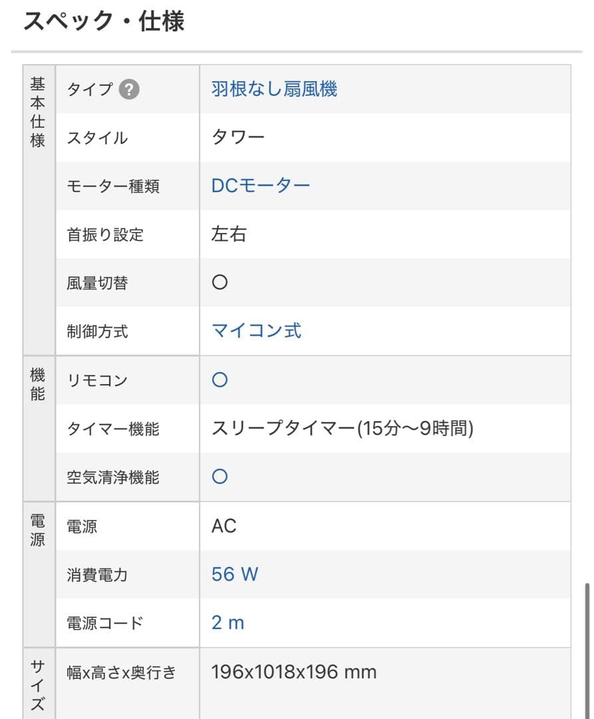Click the タワー style value

point(238,138)
